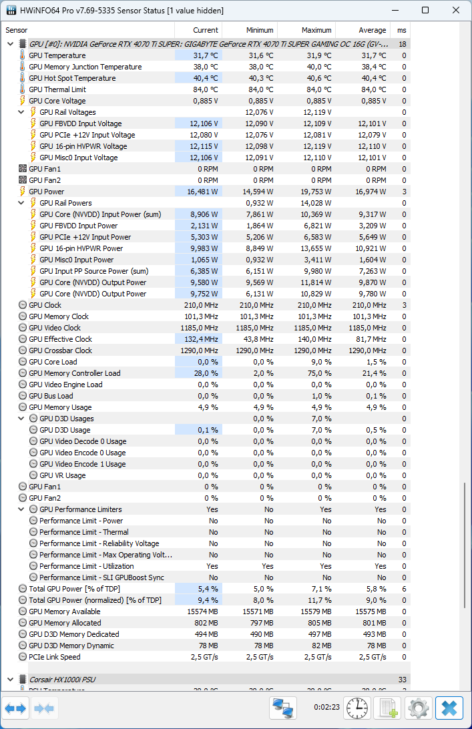The height and width of the screenshot is (729, 472).
Task: Collapse the GPU Rail Powers subgroup
Action: pos(21,203)
